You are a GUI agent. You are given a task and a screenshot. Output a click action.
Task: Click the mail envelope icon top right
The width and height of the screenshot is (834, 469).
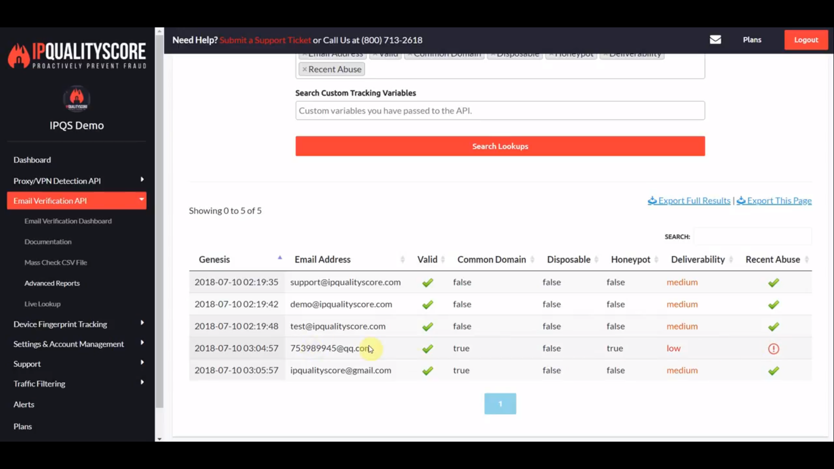(715, 40)
